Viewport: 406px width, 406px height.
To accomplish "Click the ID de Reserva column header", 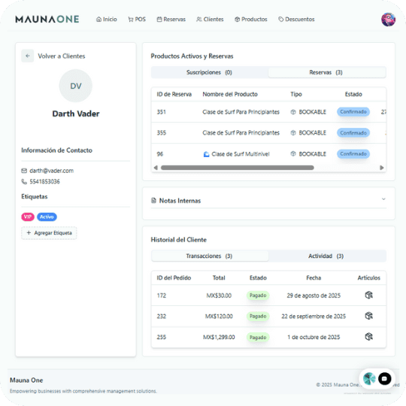I will click(174, 94).
